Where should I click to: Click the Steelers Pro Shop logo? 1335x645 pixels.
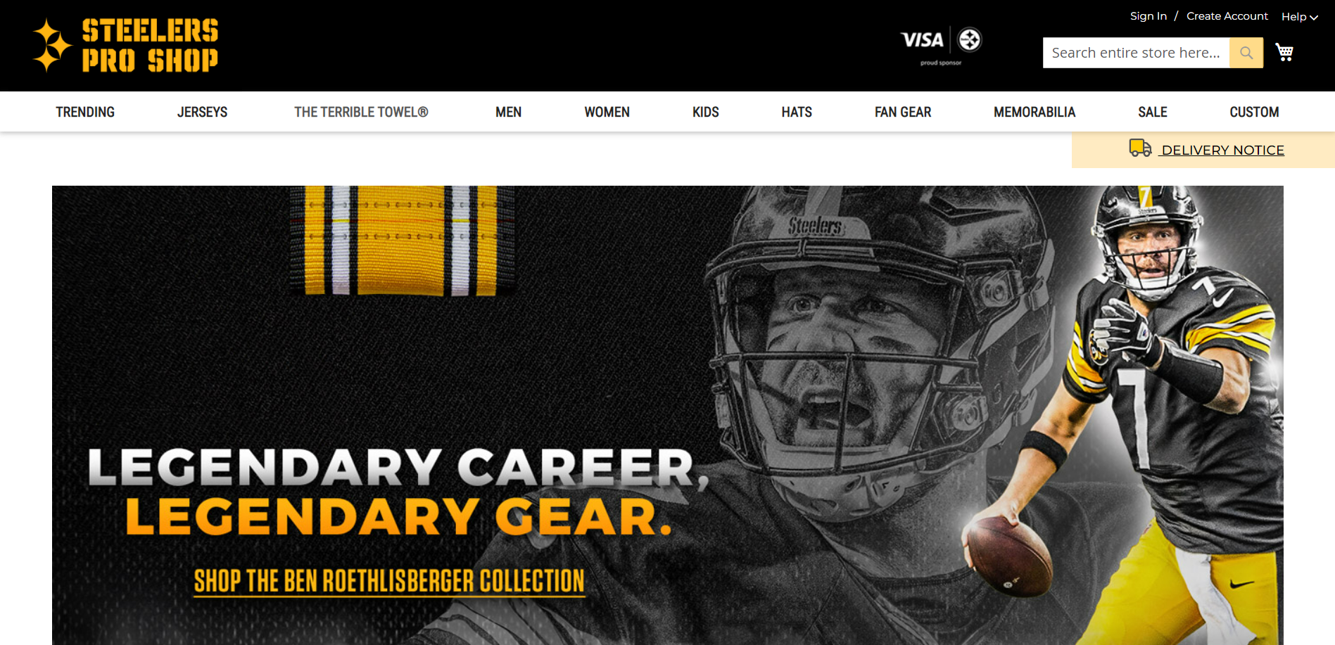[125, 46]
